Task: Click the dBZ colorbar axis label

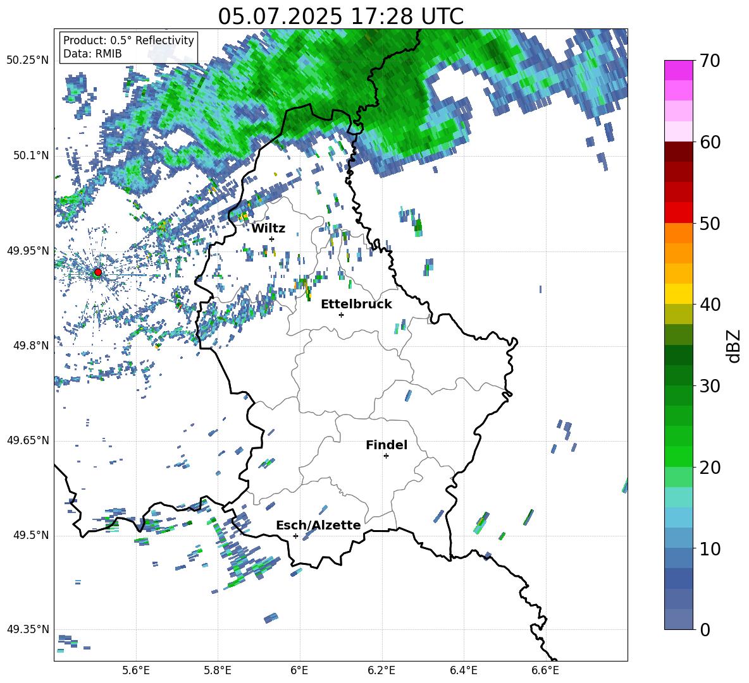Action: click(x=733, y=346)
